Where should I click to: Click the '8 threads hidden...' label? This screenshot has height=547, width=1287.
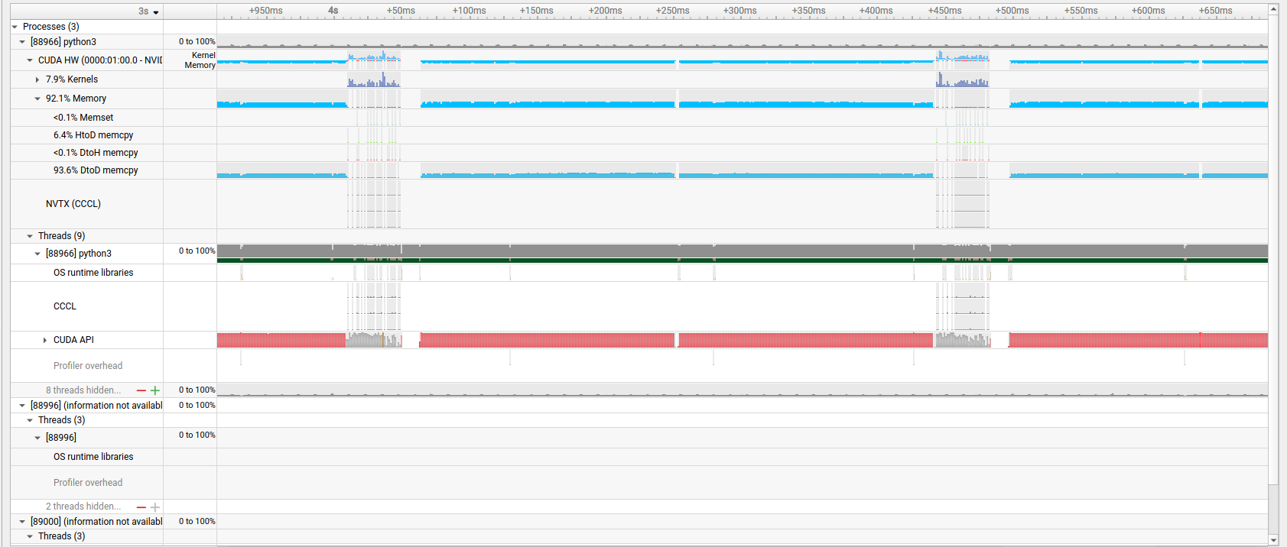83,390
